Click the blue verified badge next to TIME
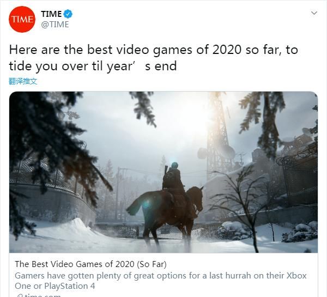The width and height of the screenshot is (327, 297). pyautogui.click(x=68, y=14)
